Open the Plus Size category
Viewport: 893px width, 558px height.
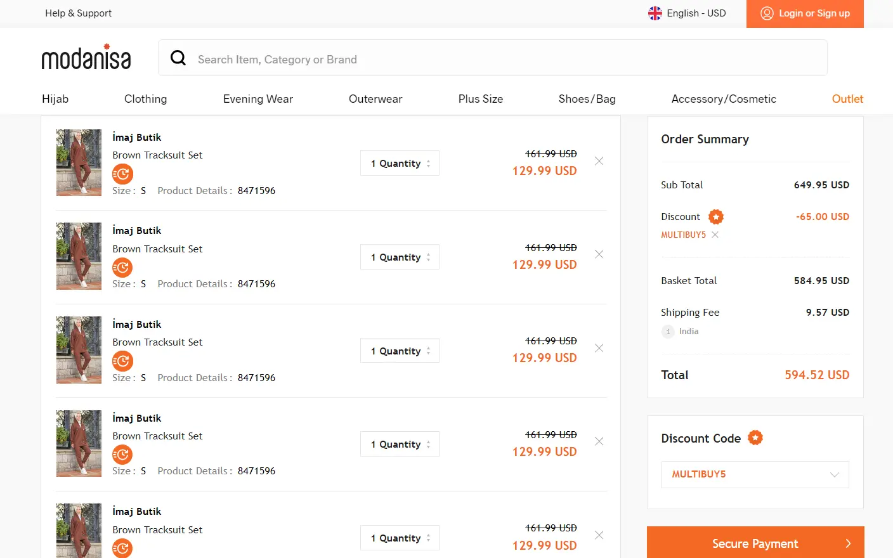coord(481,99)
